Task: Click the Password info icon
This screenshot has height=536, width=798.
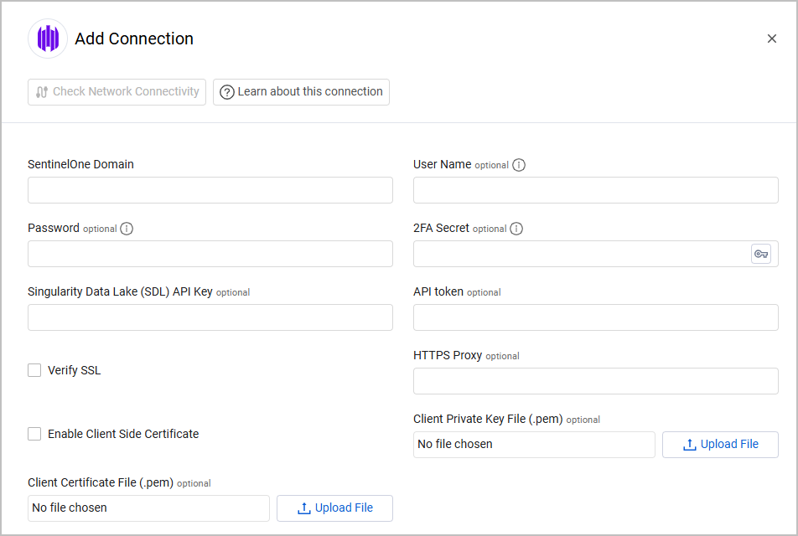Action: pos(127,229)
